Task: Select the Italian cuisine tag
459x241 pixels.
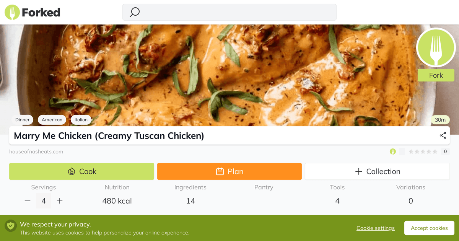Action: (x=81, y=120)
